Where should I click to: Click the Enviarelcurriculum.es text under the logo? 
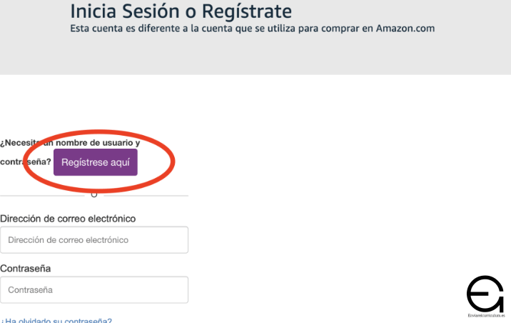tap(485, 314)
